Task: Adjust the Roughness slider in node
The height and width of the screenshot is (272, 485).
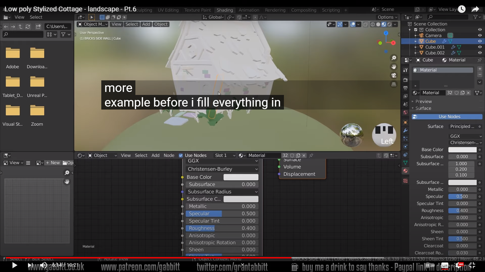Action: tap(222, 228)
